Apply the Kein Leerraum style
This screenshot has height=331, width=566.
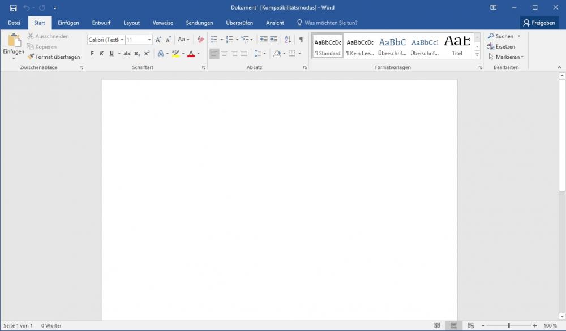360,46
